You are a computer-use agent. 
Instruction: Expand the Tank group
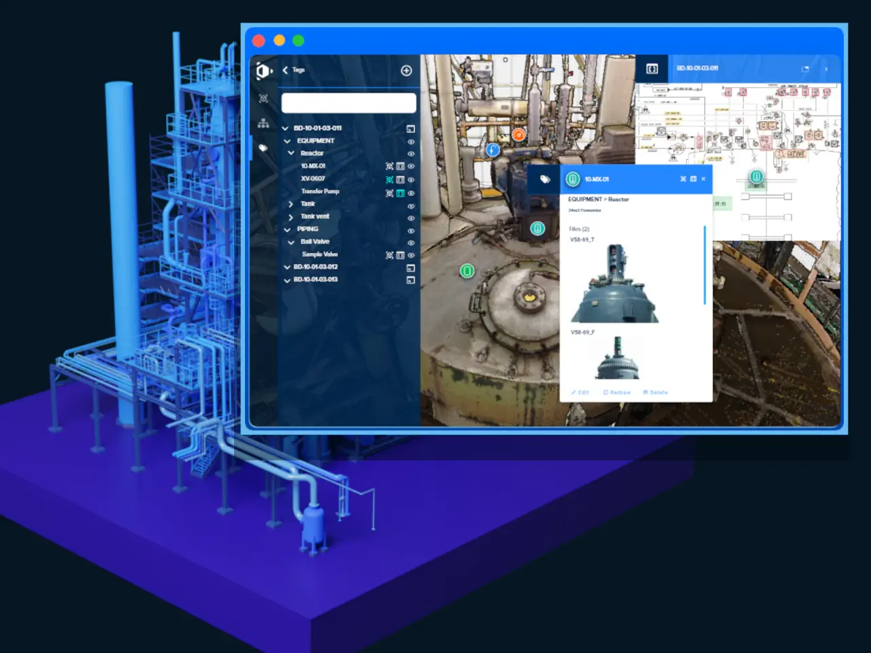(x=291, y=204)
